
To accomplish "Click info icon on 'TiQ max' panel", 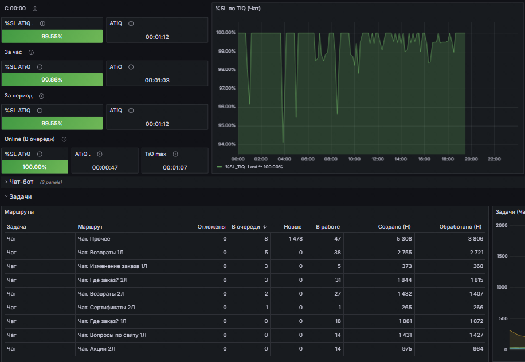I will pyautogui.click(x=175, y=154).
